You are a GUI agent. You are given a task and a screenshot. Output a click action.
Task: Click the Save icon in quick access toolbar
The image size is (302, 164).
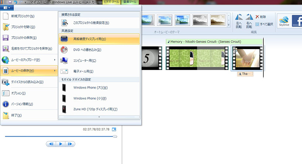10,2
